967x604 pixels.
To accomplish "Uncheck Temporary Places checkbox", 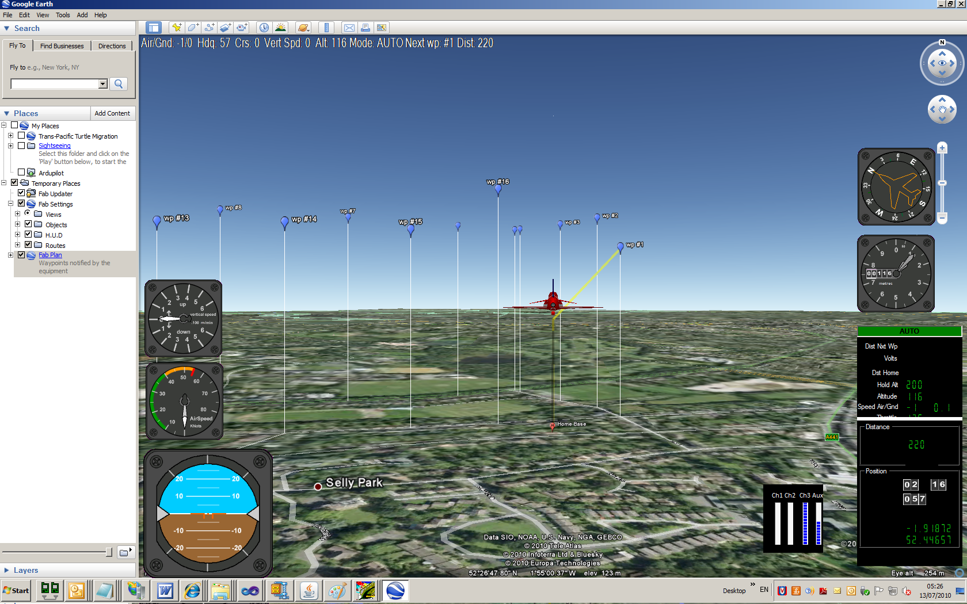I will point(14,182).
